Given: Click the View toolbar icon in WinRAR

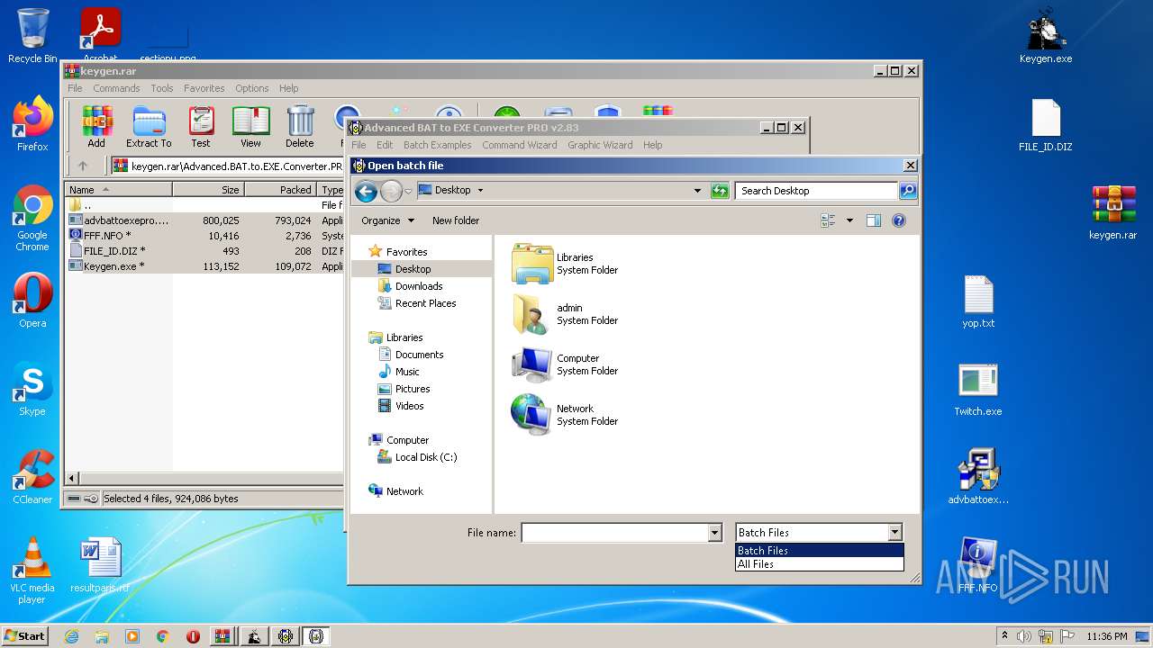Looking at the screenshot, I should click(x=250, y=127).
